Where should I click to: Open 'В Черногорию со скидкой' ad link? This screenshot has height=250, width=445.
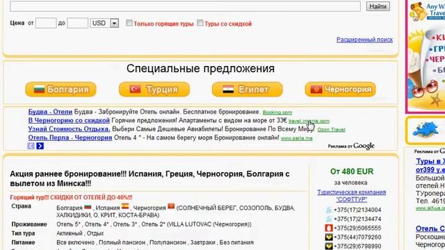[x=69, y=120]
